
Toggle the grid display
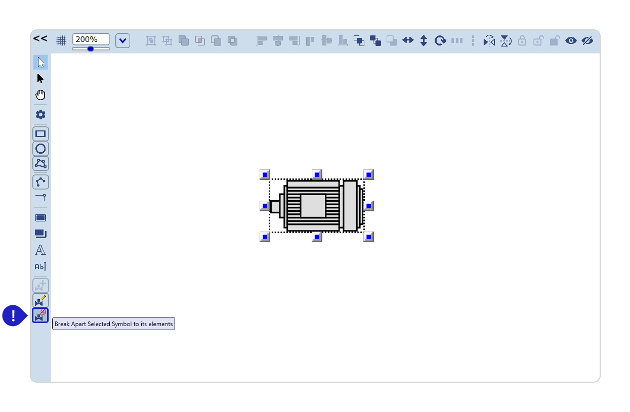coord(61,40)
